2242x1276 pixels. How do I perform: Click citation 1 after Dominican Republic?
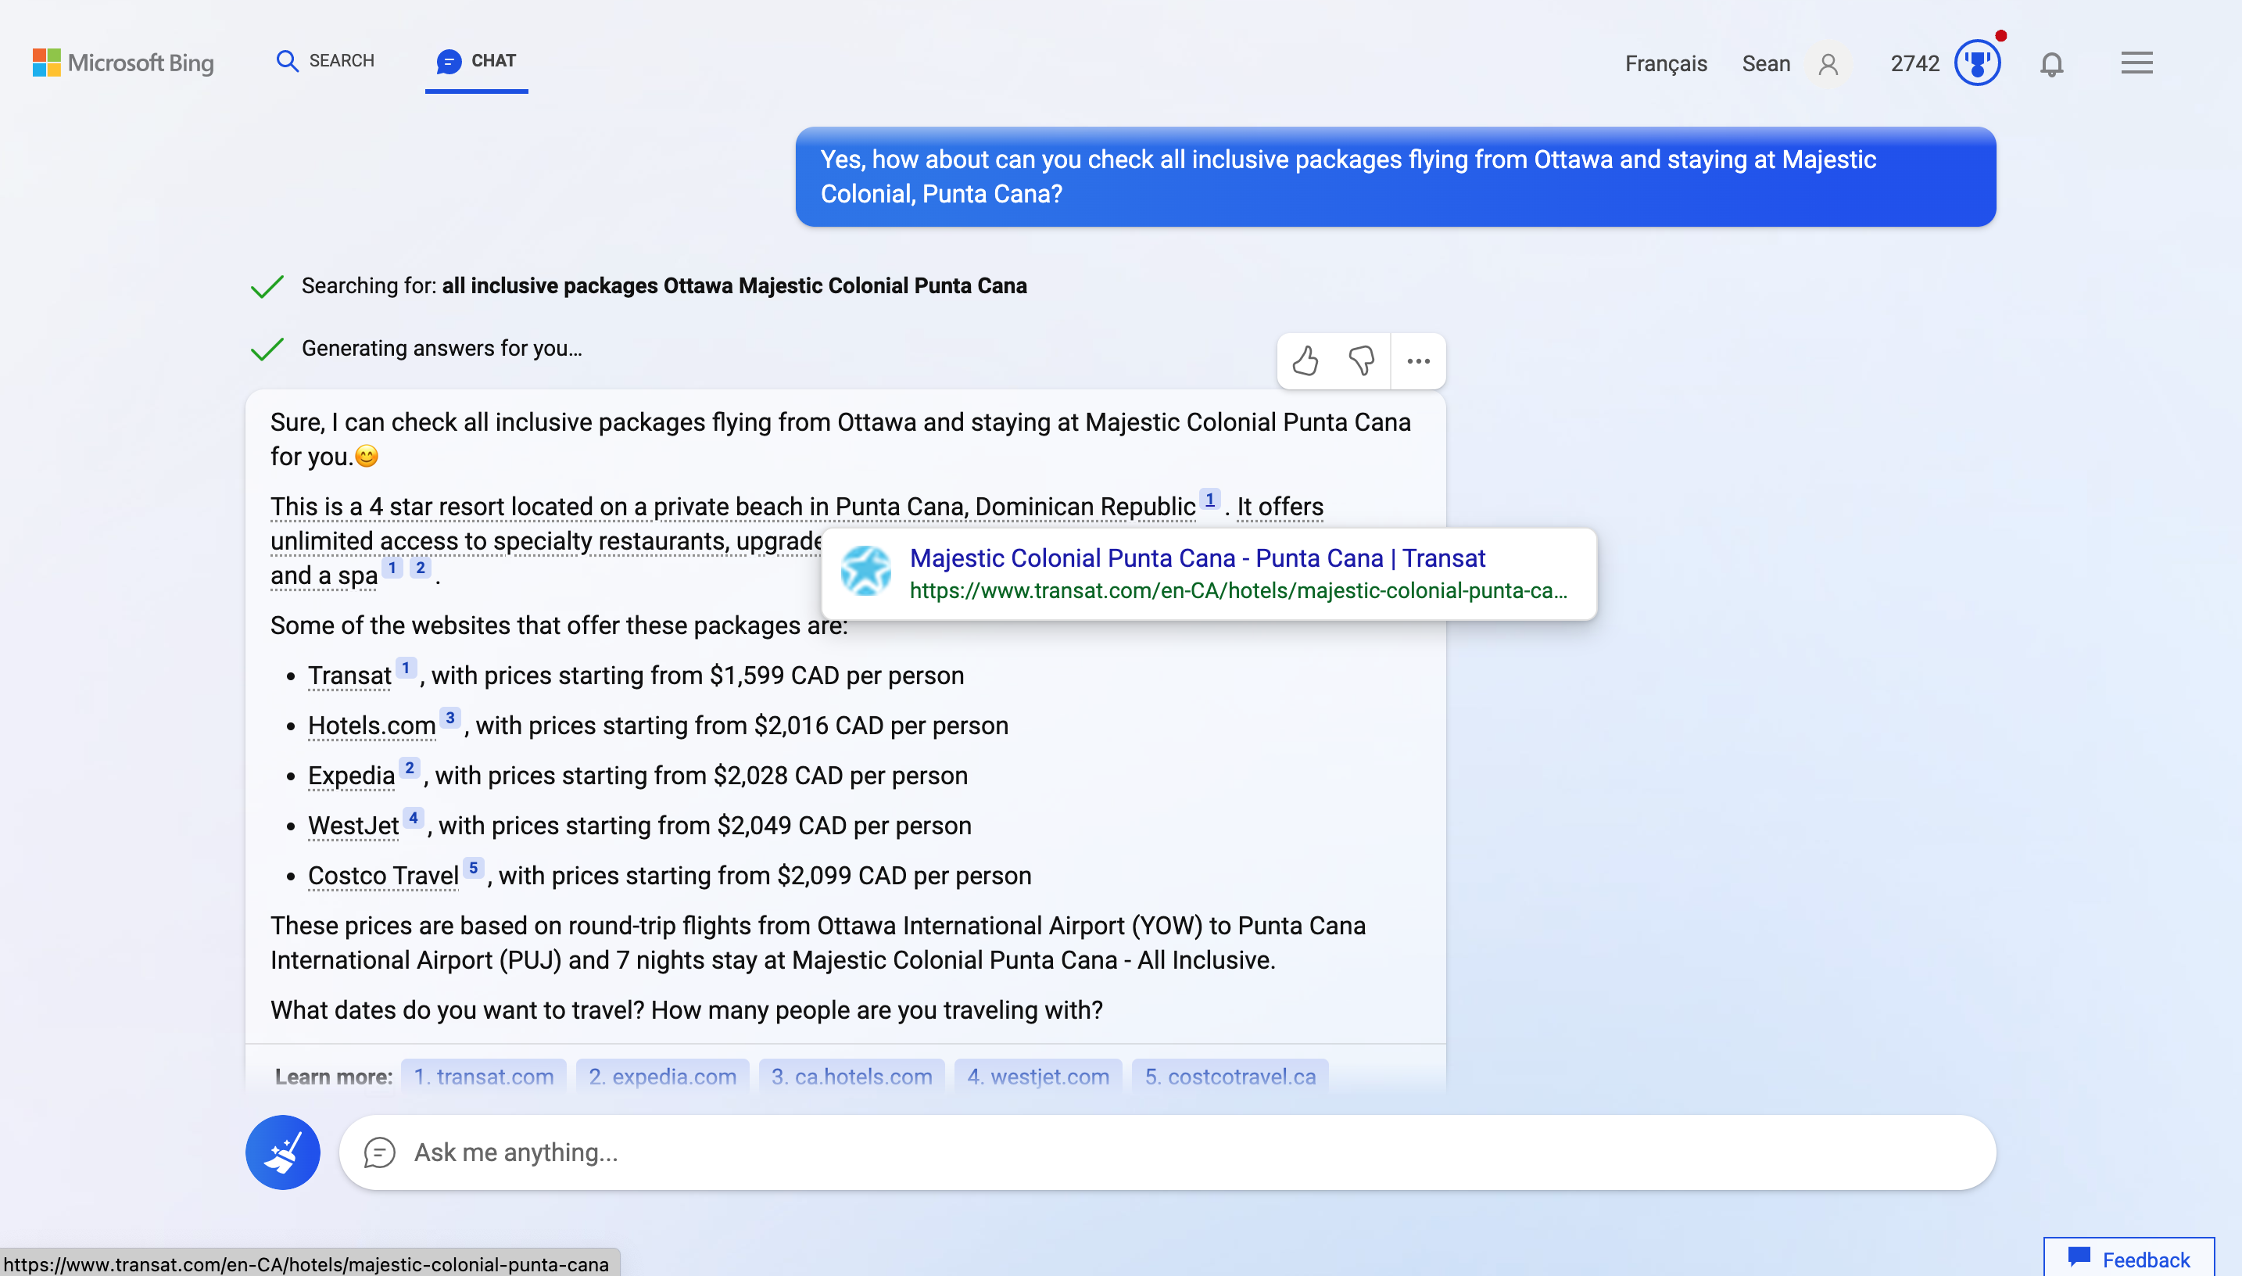1209,500
